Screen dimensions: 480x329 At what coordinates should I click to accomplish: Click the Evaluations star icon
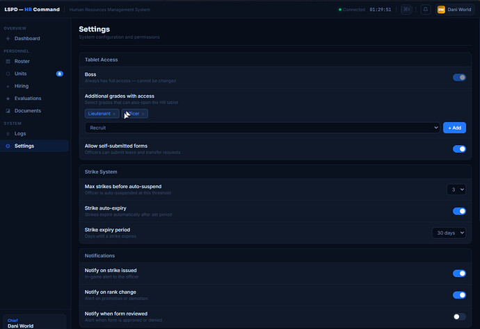pos(8,99)
